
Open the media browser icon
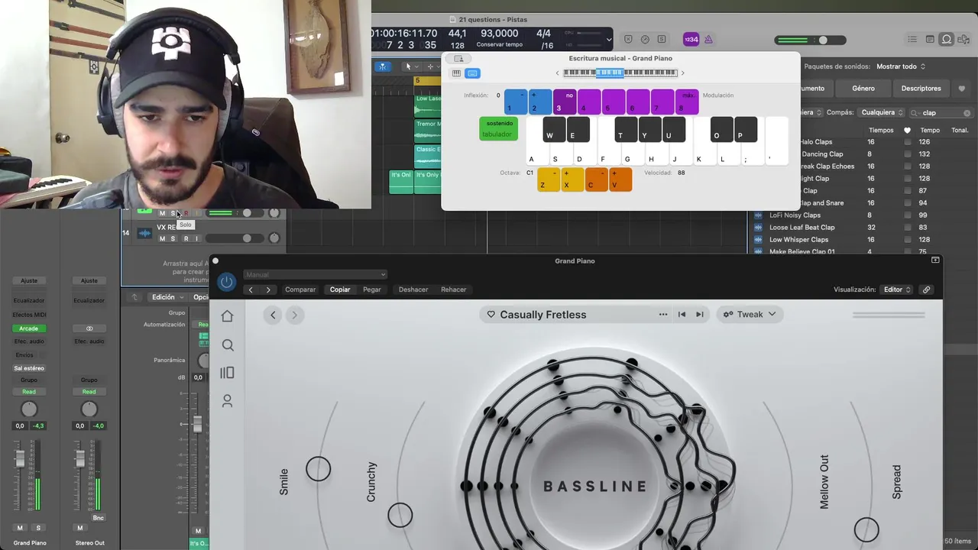tap(964, 40)
